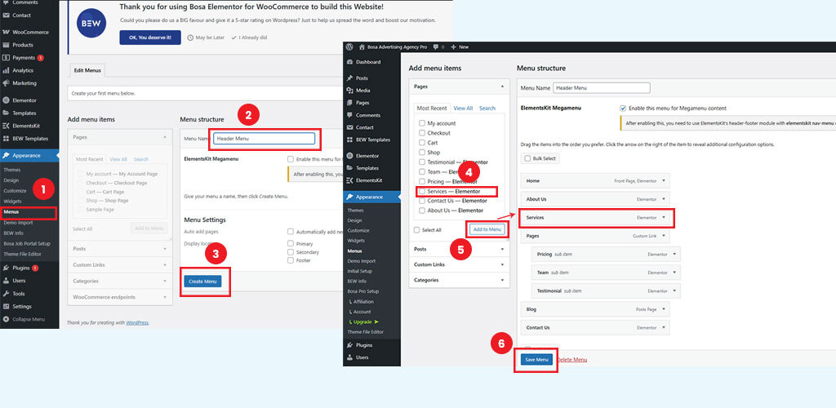This screenshot has width=836, height=408.
Task: Tick the About Us — Elementor checkbox
Action: (x=422, y=211)
